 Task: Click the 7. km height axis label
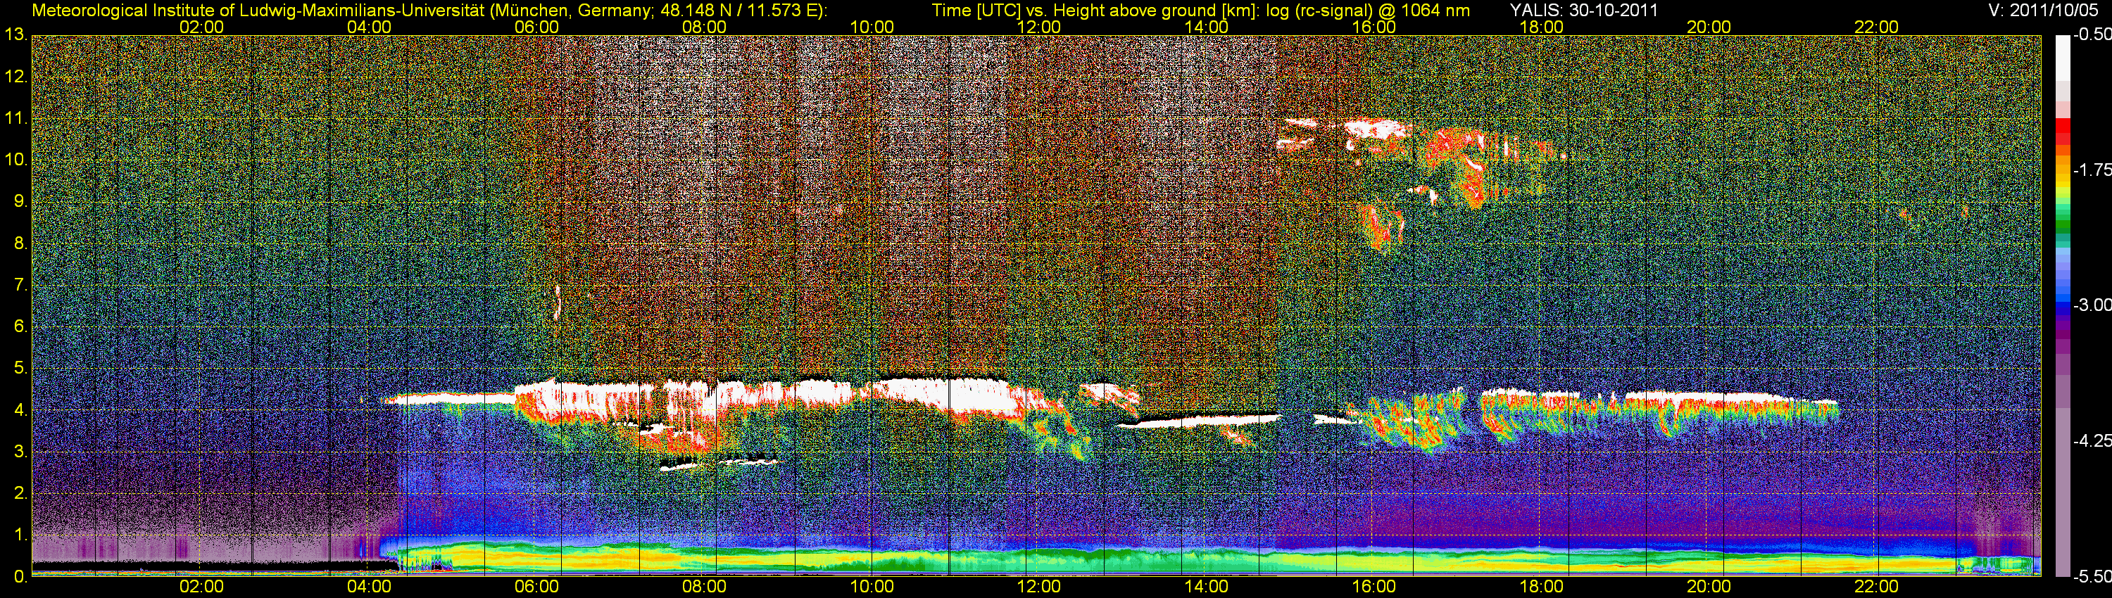click(x=20, y=285)
